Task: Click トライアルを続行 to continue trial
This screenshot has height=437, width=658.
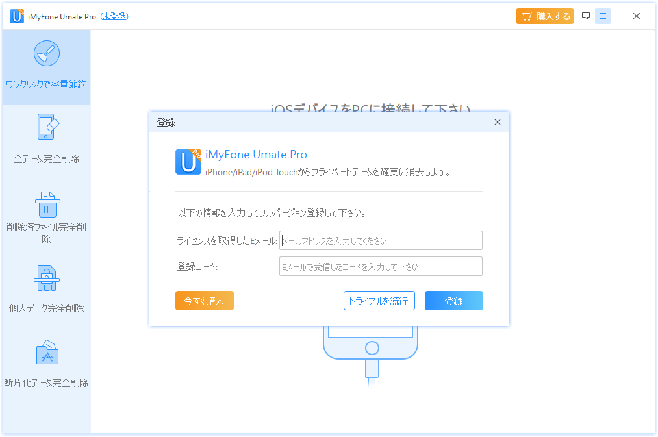Action: [379, 301]
